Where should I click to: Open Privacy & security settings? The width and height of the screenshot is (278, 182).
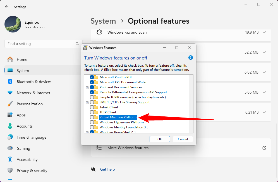pos(32,171)
